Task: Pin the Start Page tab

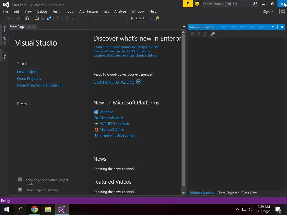Action: [x=29, y=27]
